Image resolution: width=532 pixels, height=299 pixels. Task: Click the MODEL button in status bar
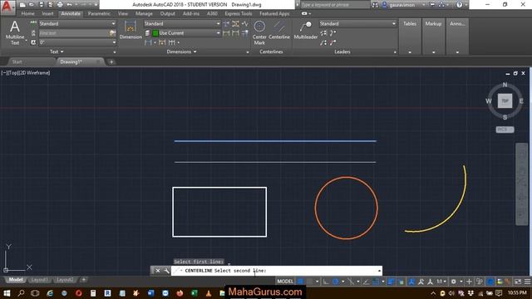pos(285,282)
